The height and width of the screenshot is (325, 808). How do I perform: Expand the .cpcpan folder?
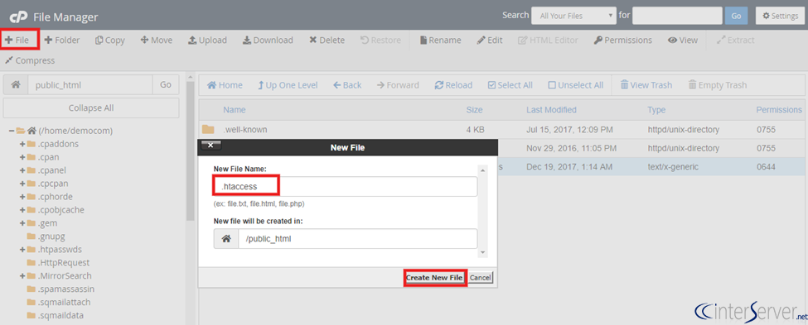[x=22, y=184]
